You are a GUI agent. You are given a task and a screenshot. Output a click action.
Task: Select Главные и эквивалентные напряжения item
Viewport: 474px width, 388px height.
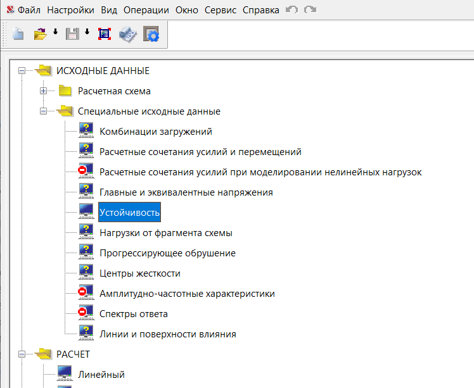[186, 192]
